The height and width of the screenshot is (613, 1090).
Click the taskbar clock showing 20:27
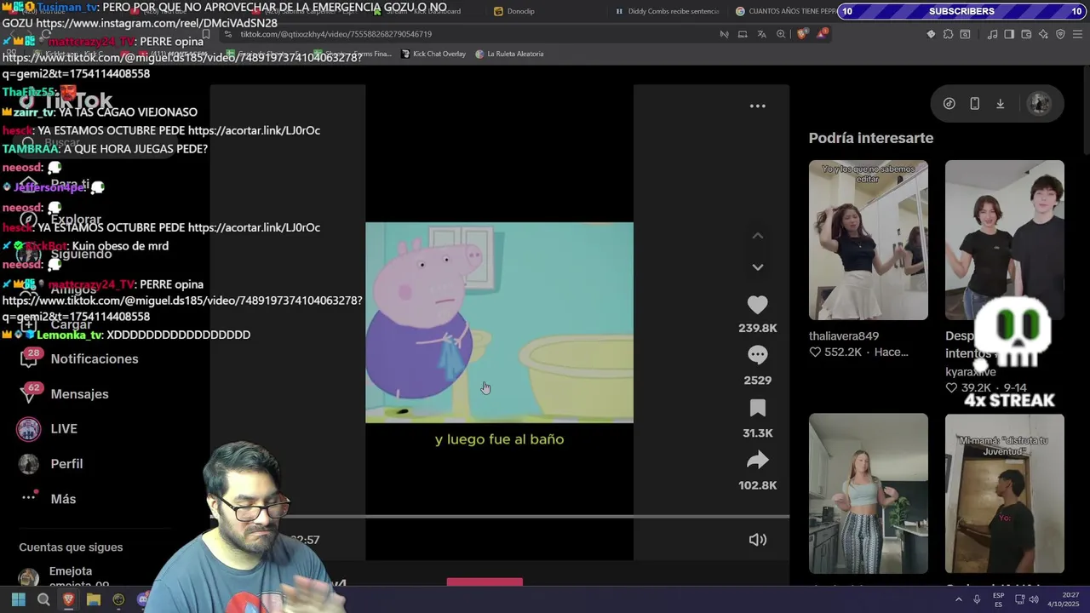pyautogui.click(x=1064, y=599)
